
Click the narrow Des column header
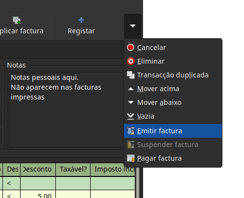12,170
